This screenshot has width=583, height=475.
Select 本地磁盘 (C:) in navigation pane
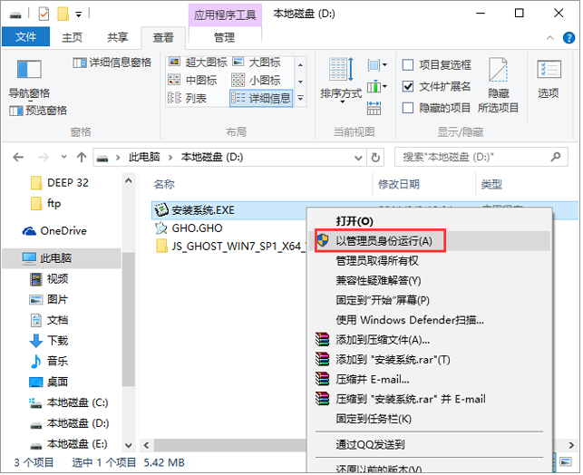coord(70,402)
